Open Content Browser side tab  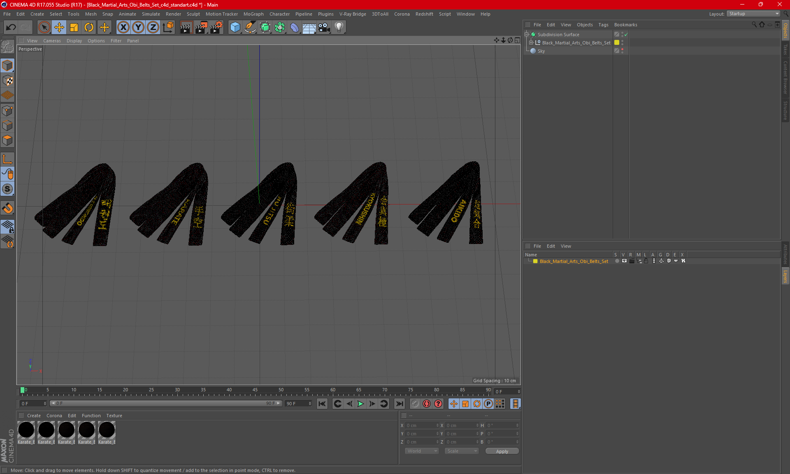point(785,77)
